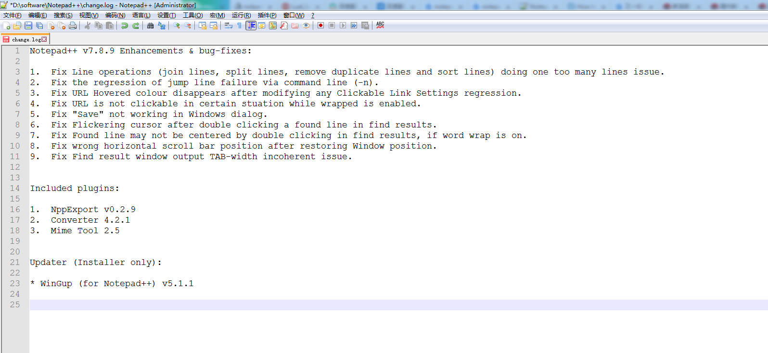Click Run Macro Multiple Times icon
The image size is (768, 353).
coord(354,25)
